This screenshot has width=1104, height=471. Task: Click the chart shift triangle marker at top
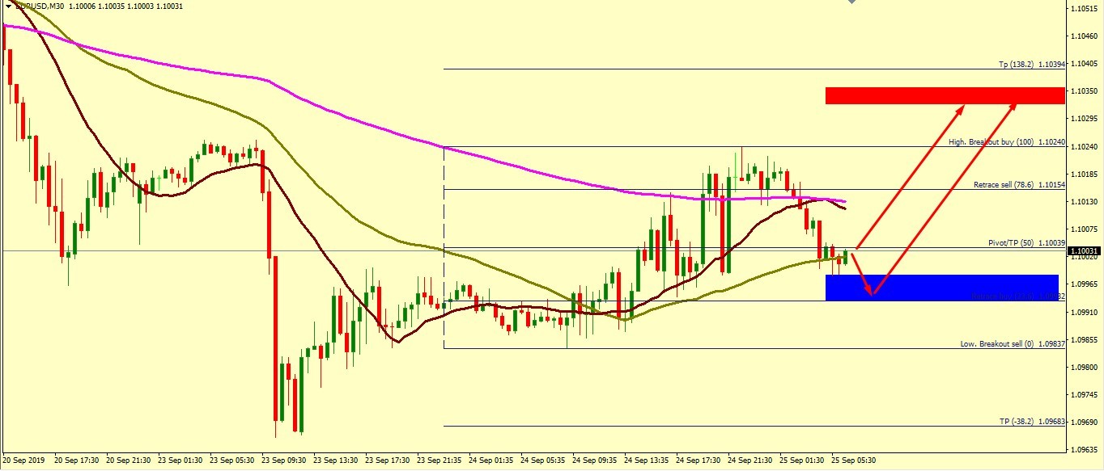pos(851,2)
